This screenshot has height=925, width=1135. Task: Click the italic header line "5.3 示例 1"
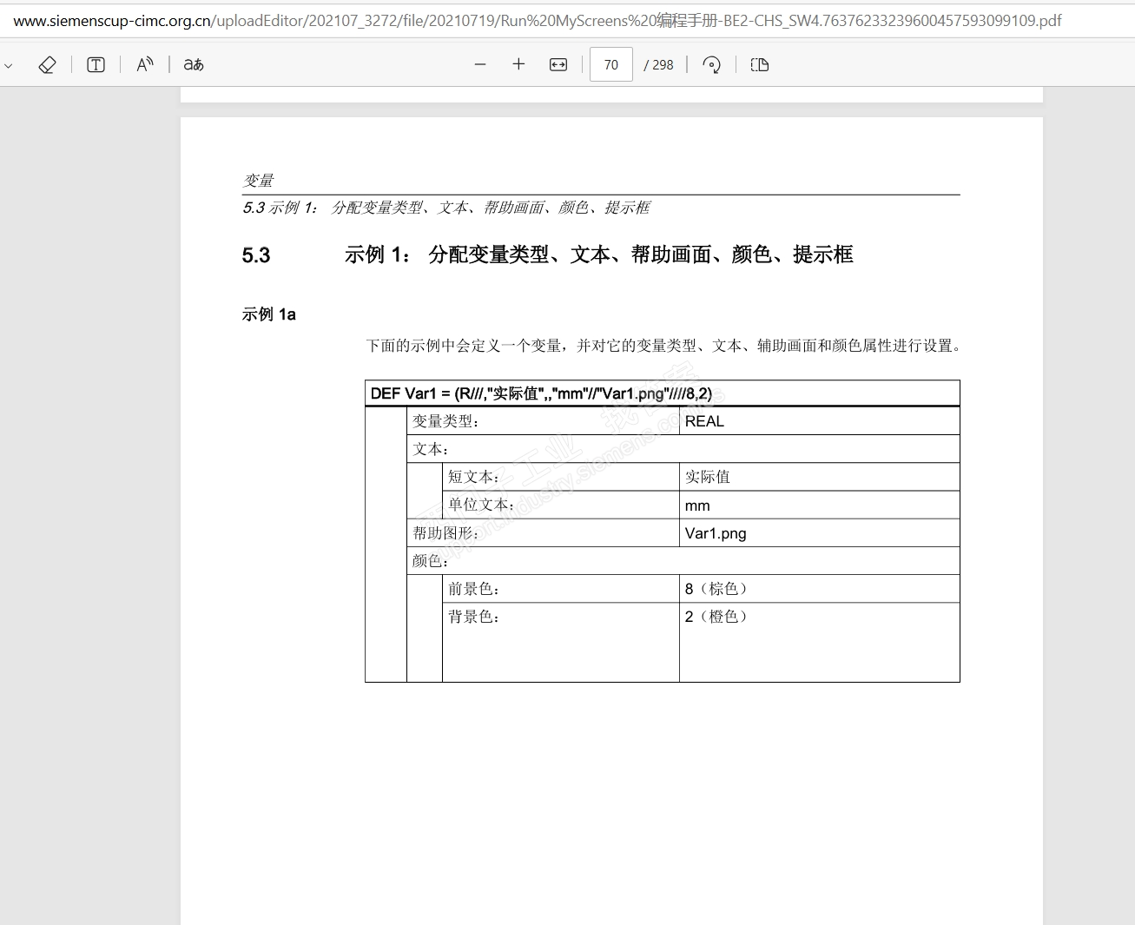[x=446, y=208]
